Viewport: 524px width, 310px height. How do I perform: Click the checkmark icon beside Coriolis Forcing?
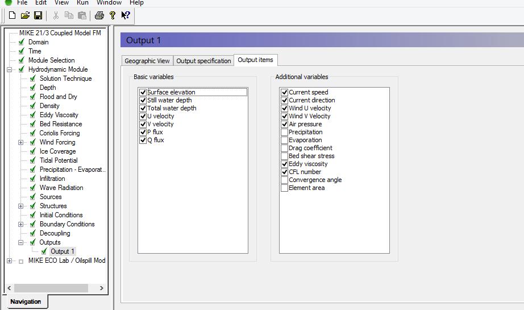[33, 133]
